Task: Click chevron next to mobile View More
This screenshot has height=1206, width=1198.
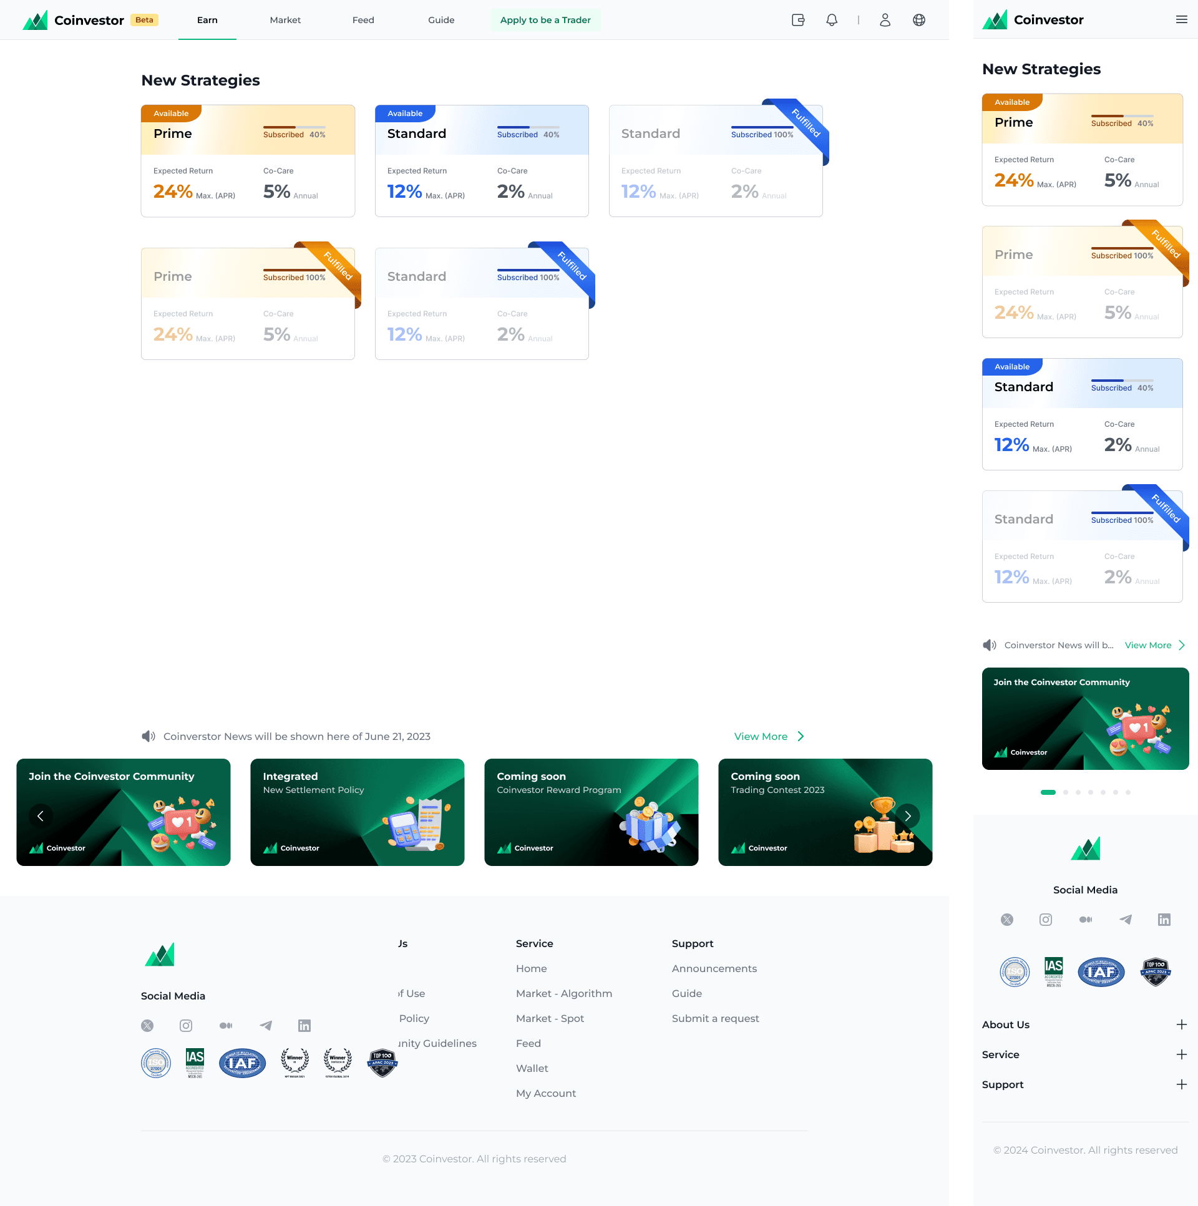Action: (x=1182, y=645)
